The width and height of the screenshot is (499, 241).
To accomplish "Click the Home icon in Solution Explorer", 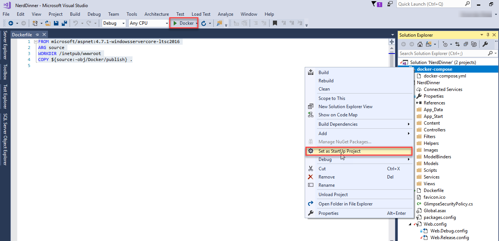I will [420, 44].
